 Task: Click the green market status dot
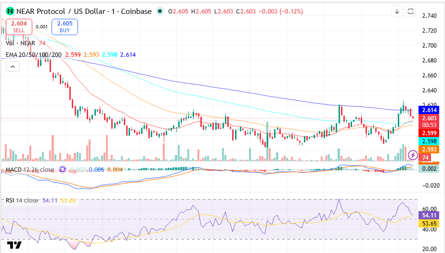[160, 12]
